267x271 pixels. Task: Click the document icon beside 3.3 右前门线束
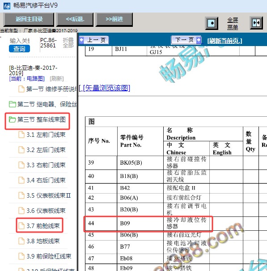point(21,165)
